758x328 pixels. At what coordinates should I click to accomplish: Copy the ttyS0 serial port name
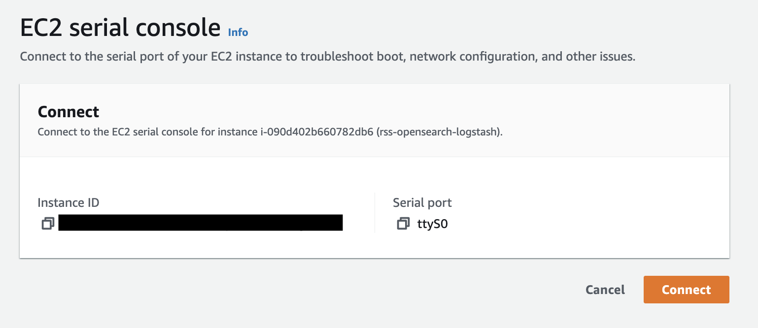tap(403, 224)
